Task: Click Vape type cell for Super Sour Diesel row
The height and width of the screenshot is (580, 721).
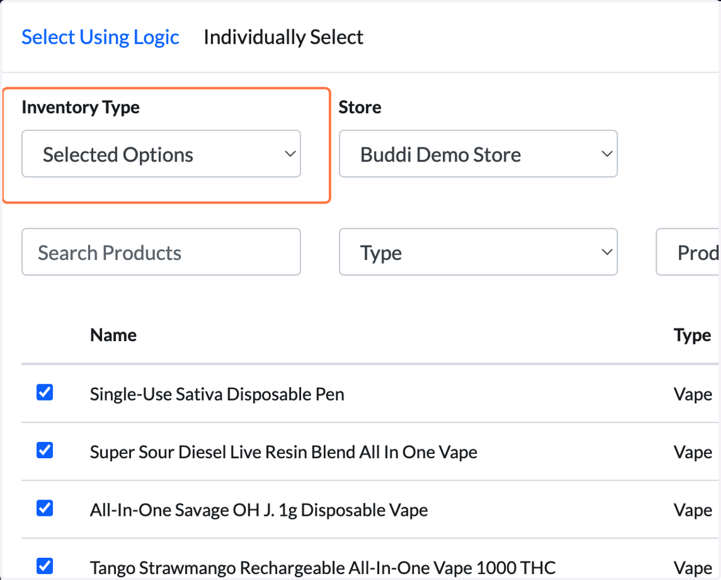Action: 693,452
